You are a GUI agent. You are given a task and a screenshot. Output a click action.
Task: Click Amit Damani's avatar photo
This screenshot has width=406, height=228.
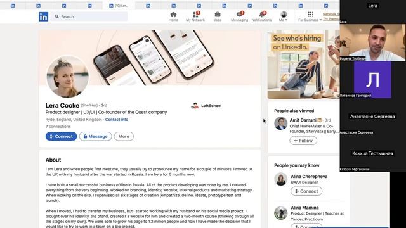click(x=280, y=123)
